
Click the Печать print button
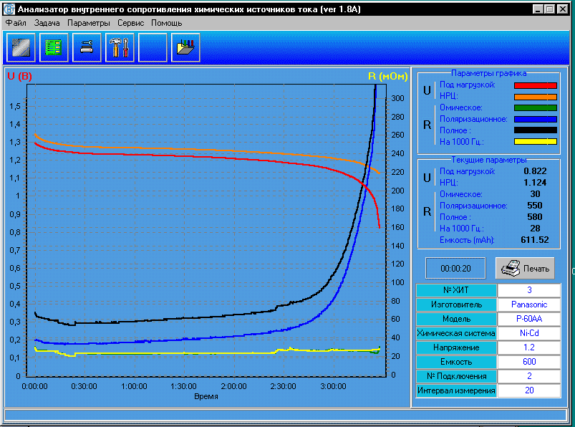pyautogui.click(x=525, y=268)
